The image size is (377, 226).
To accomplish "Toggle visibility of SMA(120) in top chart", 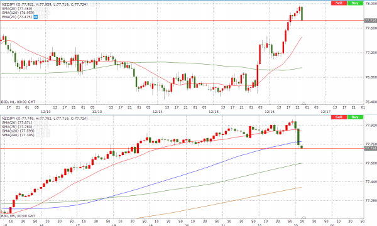I will [x=38, y=13].
